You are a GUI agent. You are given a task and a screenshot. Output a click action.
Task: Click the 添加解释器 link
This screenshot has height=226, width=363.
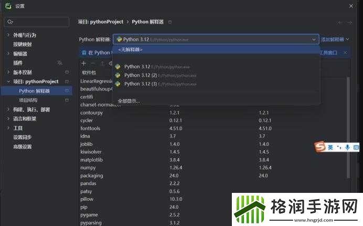[x=333, y=39]
